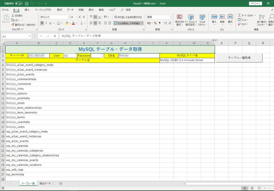
Task: Open the font size dropdown
Action: pyautogui.click(x=76, y=17)
